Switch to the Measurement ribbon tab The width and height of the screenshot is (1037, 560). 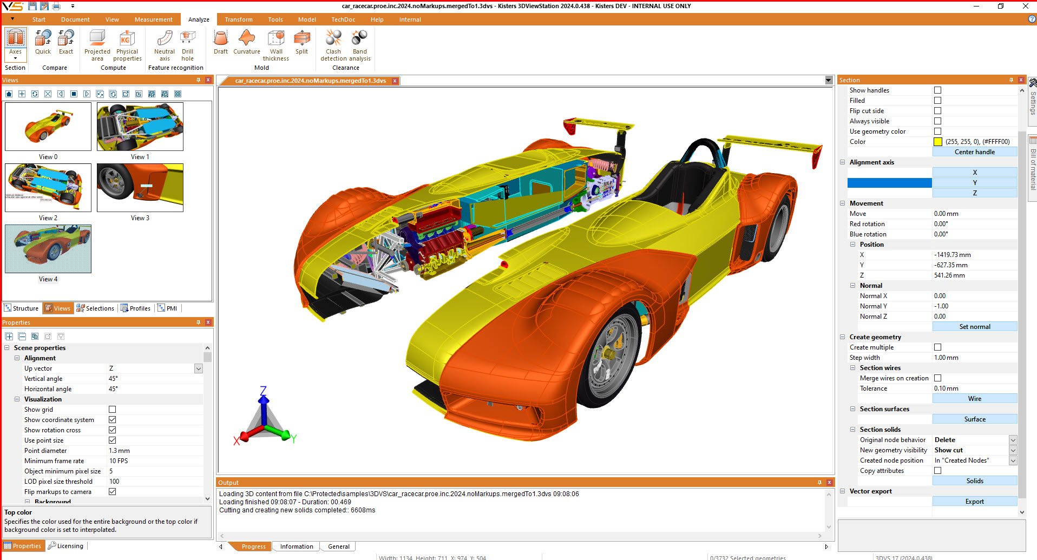tap(154, 19)
